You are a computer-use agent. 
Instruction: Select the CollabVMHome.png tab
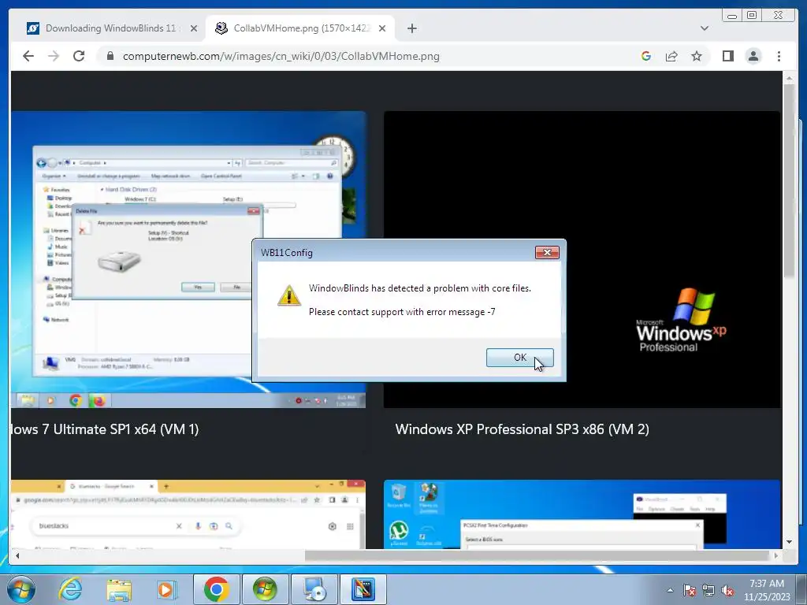point(301,28)
